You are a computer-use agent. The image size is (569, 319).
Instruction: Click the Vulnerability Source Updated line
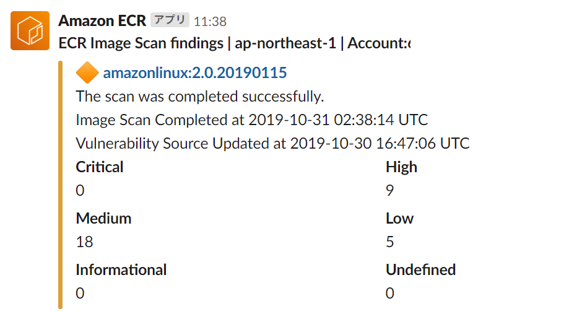[x=272, y=144]
